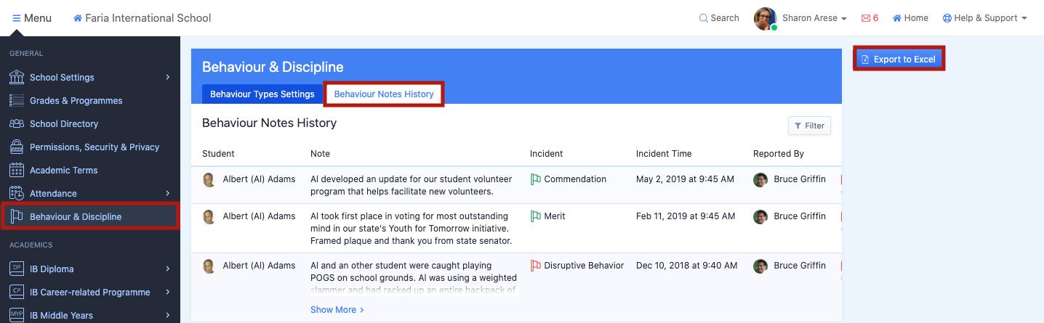
Task: Click the red Disruptive Behavior flag icon
Action: coord(536,266)
